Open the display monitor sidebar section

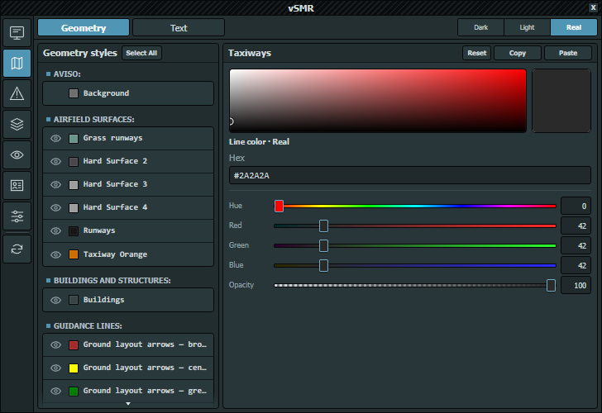[x=17, y=32]
